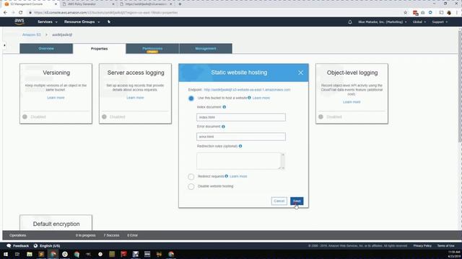The width and height of the screenshot is (462, 259).
Task: Go back in browser history
Action: click(5, 13)
